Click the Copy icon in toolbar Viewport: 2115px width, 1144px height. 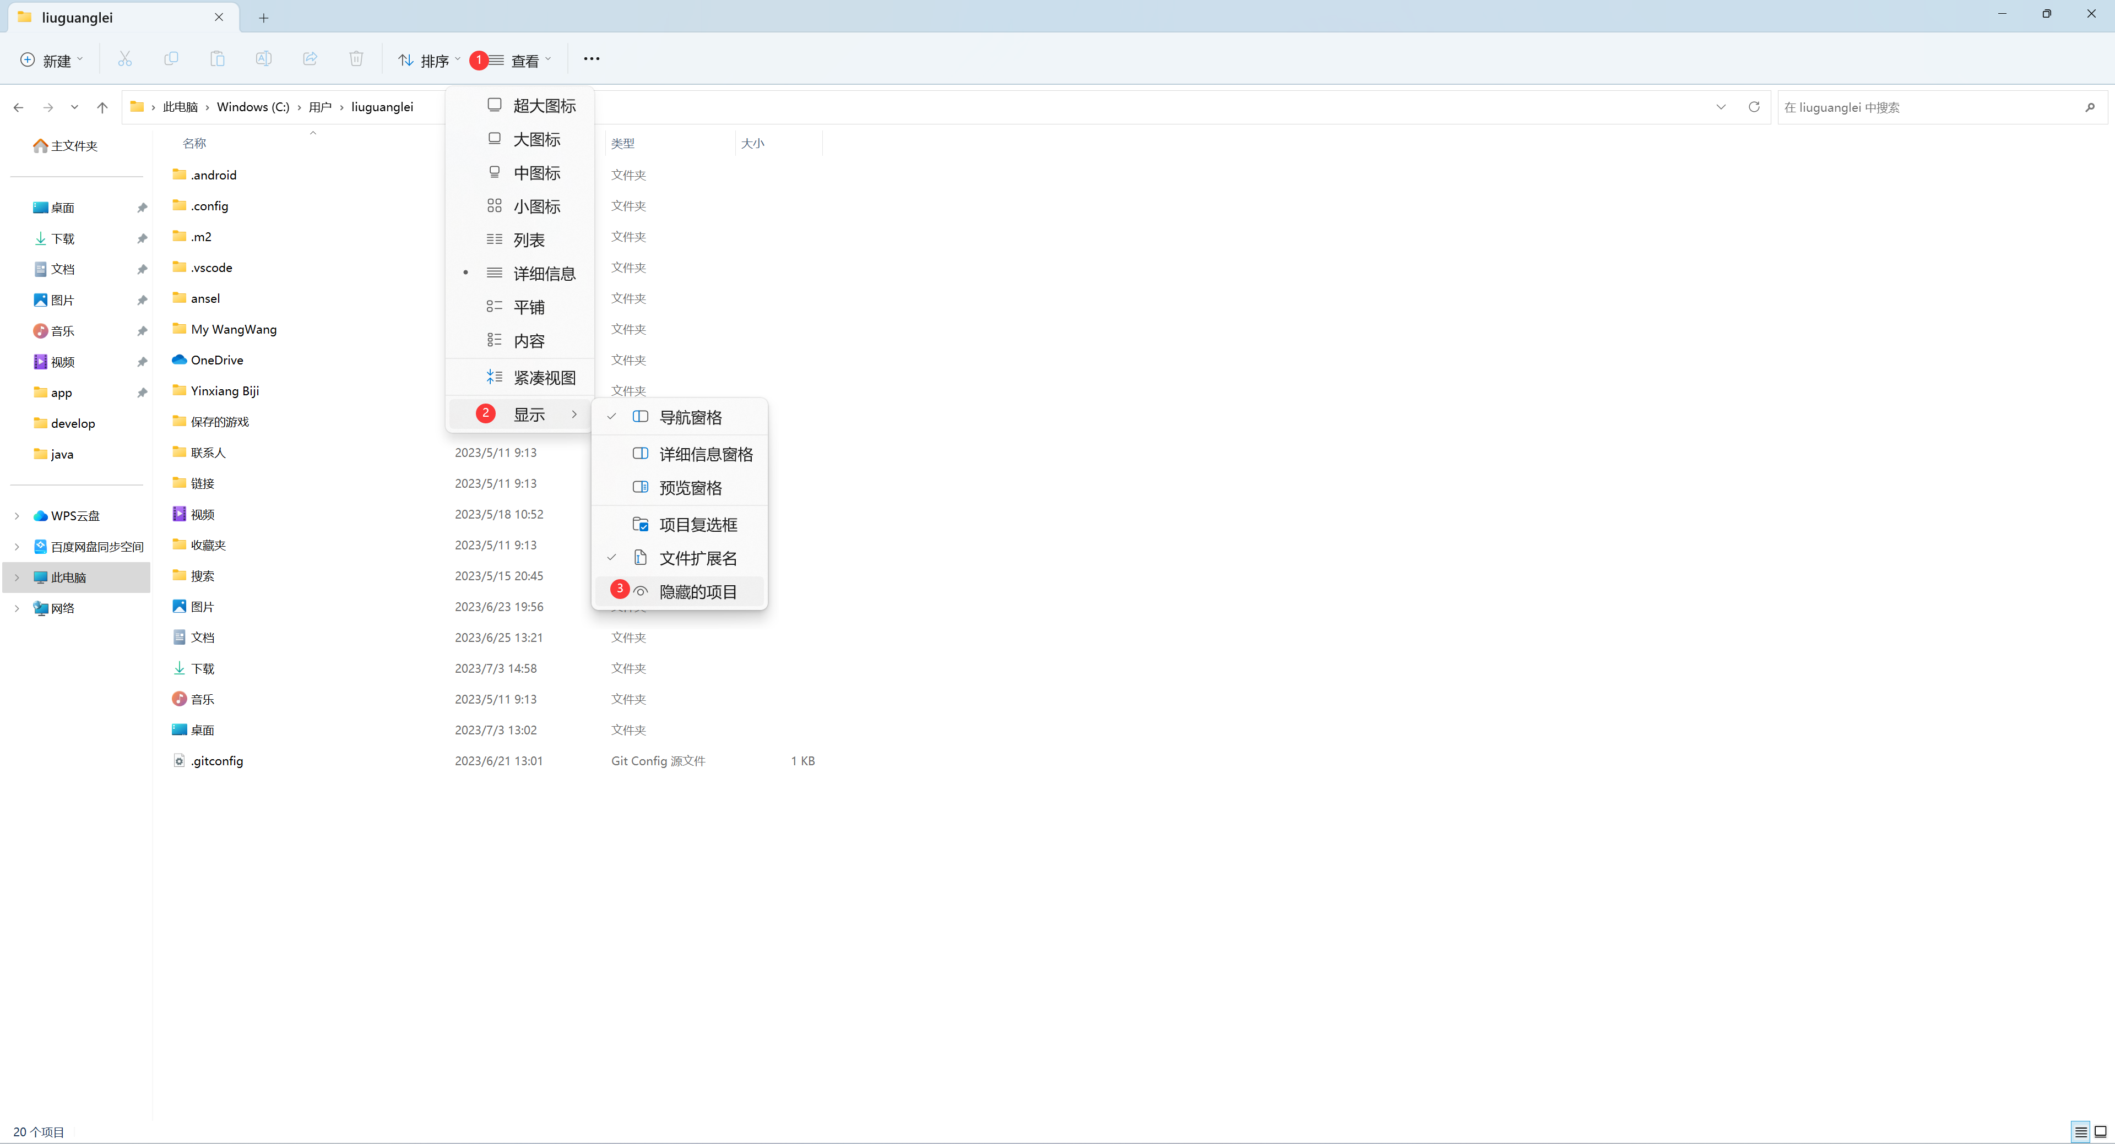coord(171,59)
